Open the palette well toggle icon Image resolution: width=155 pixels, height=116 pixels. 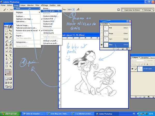[119, 10]
